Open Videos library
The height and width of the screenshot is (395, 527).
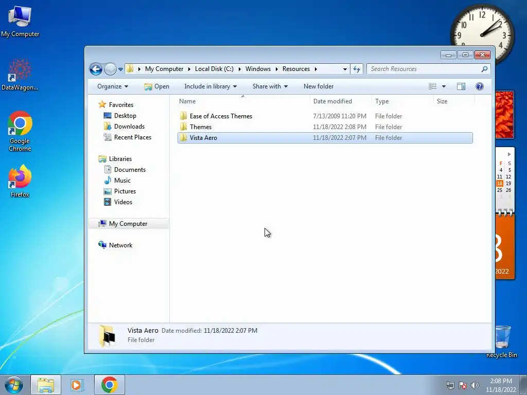click(x=122, y=202)
